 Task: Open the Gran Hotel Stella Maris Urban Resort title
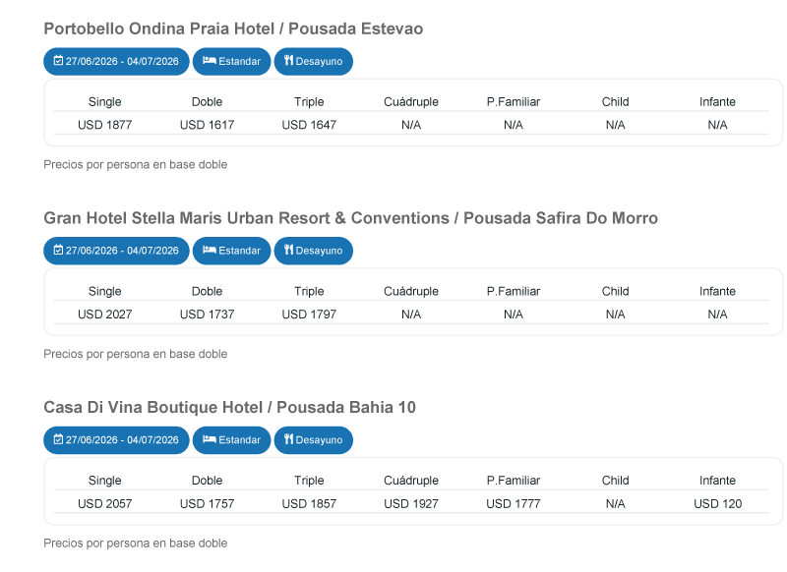[350, 218]
